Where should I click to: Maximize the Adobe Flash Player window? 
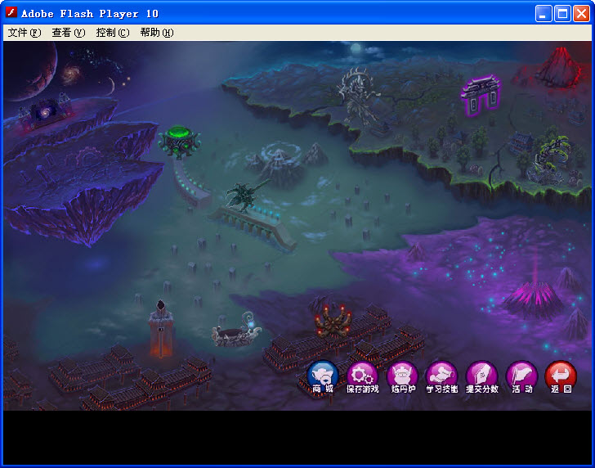(562, 14)
